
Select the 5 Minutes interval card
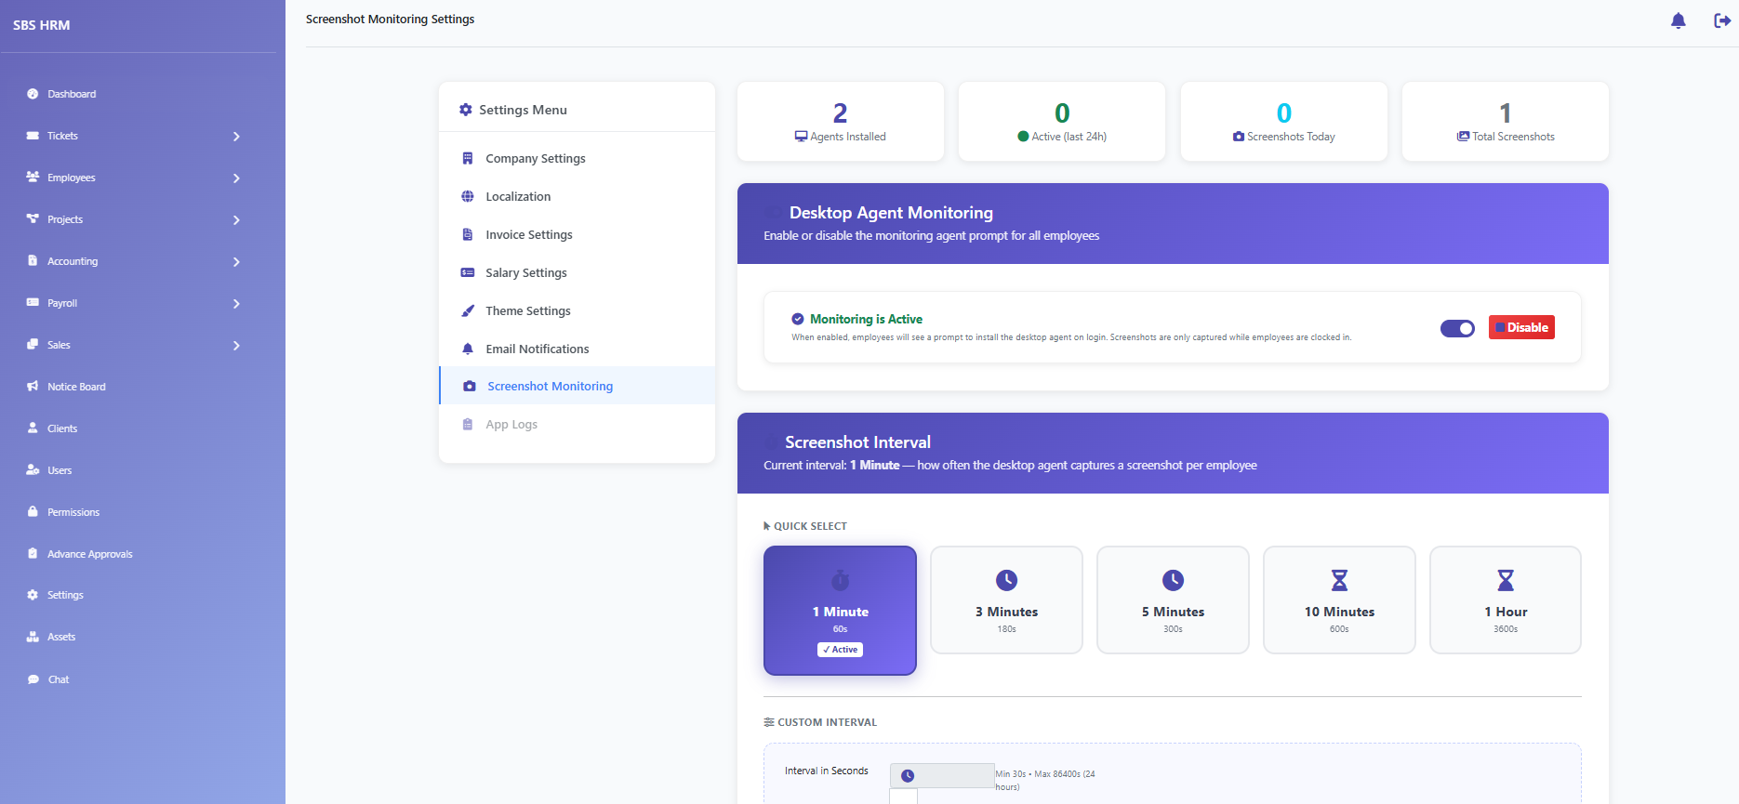[1173, 600]
